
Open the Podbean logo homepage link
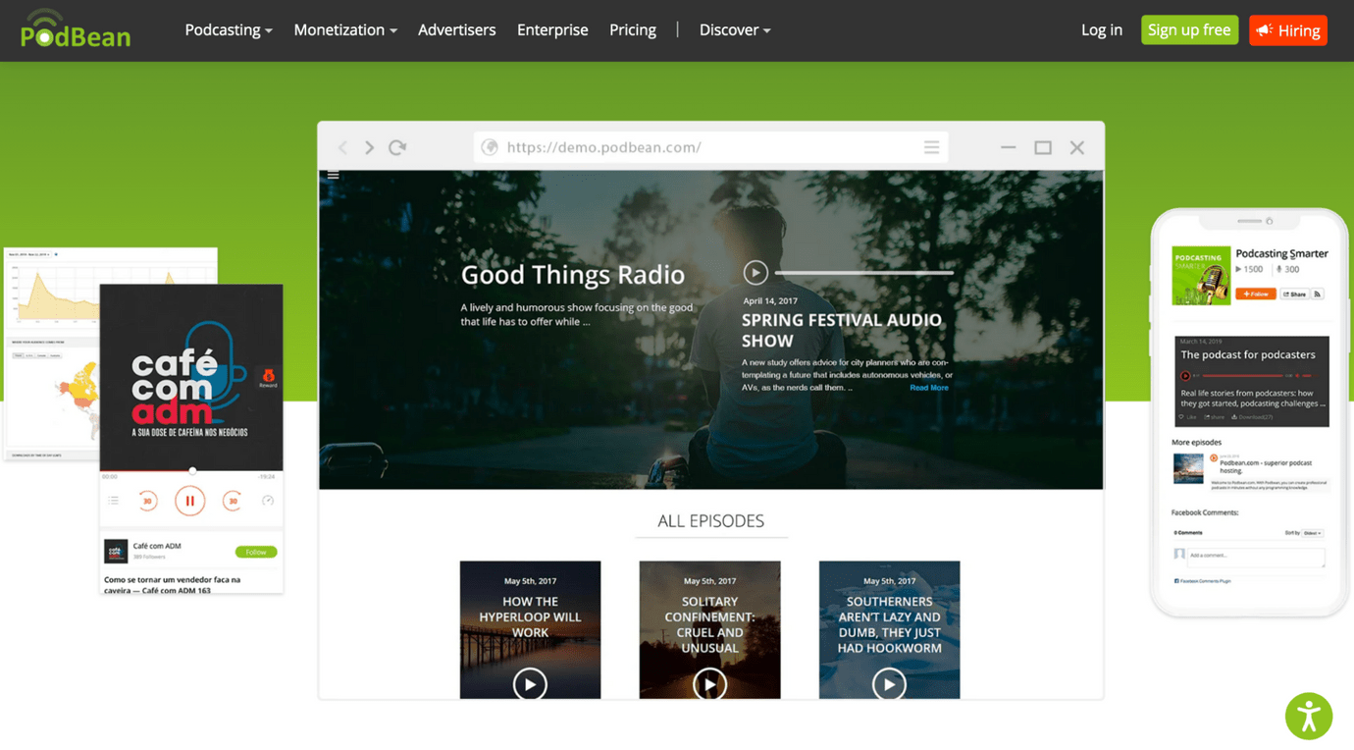click(76, 29)
